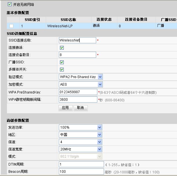Click the 应用 button
Screen dimensions: 177x176
(65, 108)
